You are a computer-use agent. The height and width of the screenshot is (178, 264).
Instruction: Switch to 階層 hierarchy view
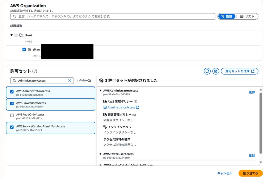[x=227, y=16]
